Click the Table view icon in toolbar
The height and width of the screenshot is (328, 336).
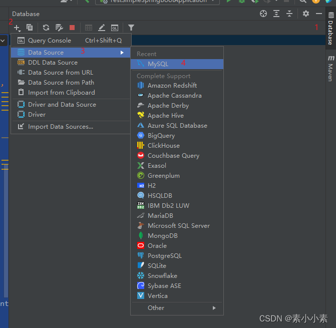click(89, 28)
